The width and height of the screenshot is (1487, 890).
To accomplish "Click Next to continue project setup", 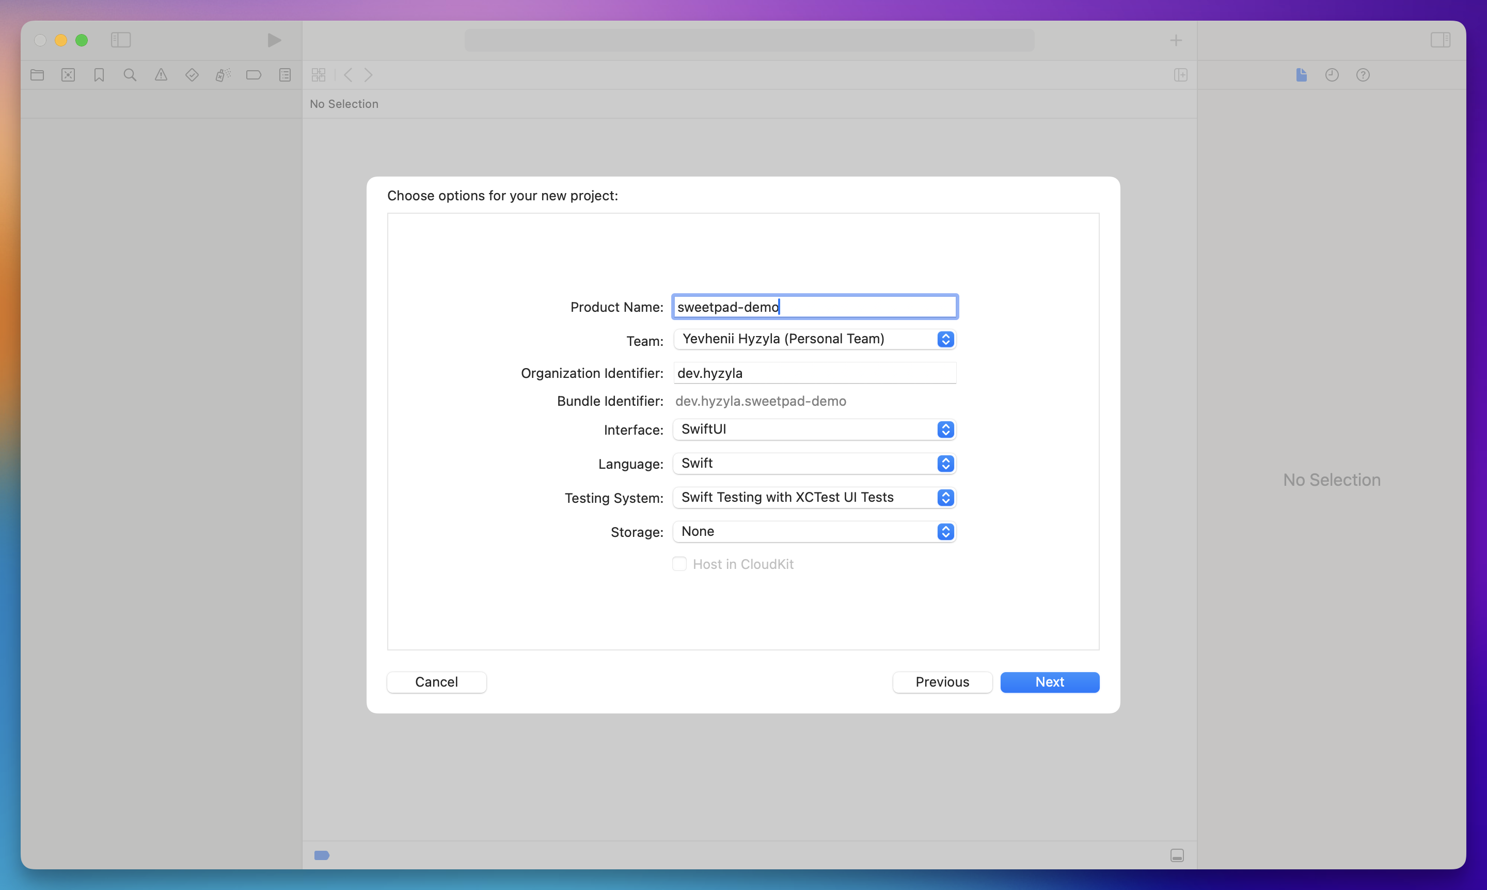I will point(1049,682).
